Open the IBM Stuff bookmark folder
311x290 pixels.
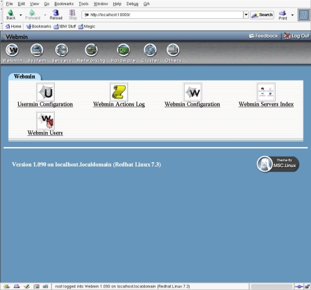pos(65,26)
